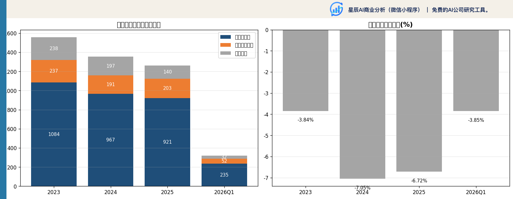This screenshot has width=513, height=199.
Task: Pick the gray 197 bar segment
Action: [110, 66]
